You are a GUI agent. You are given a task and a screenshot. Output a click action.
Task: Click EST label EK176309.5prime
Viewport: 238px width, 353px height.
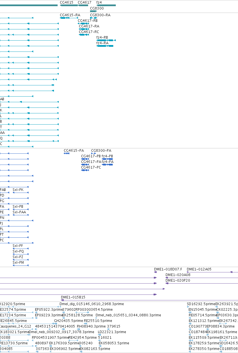[64, 343]
